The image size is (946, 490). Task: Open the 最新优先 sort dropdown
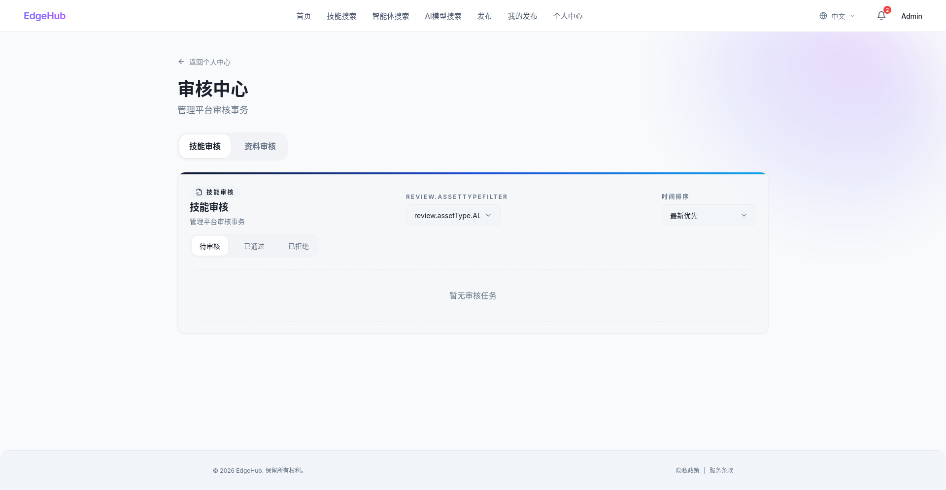(x=709, y=215)
